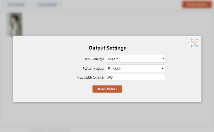This screenshot has height=132, width=214.
Task: Click the "Fit width" resize value
Action: pyautogui.click(x=114, y=68)
